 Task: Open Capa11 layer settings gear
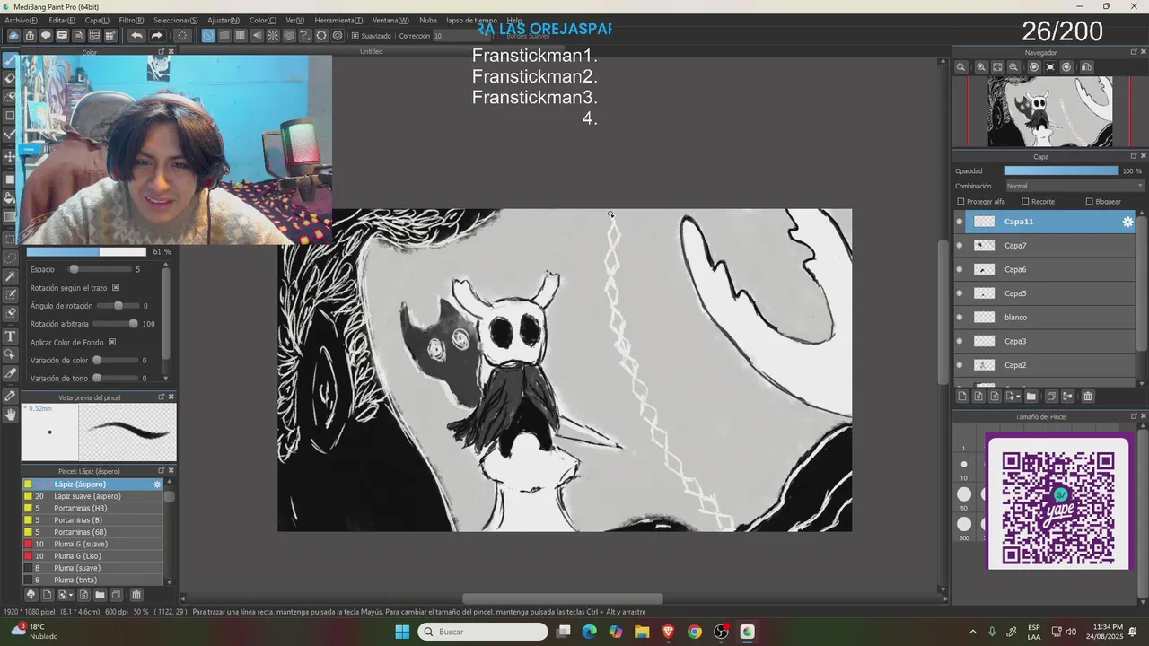click(x=1127, y=222)
